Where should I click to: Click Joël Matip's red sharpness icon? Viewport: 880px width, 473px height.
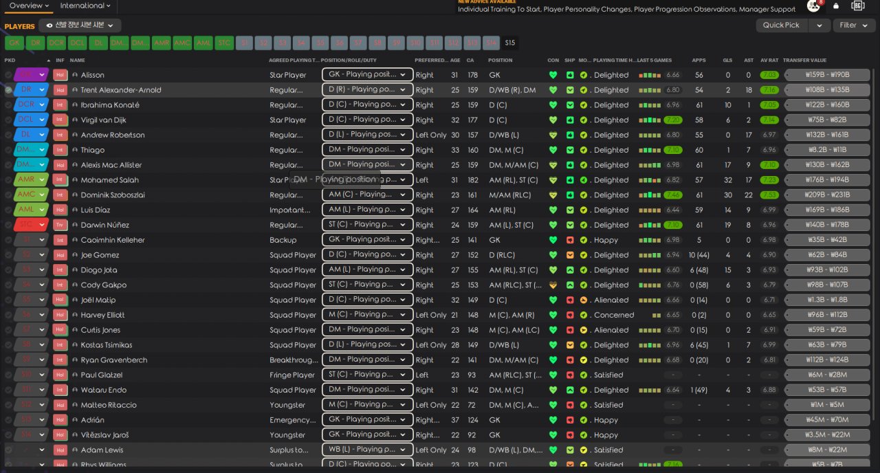click(570, 300)
